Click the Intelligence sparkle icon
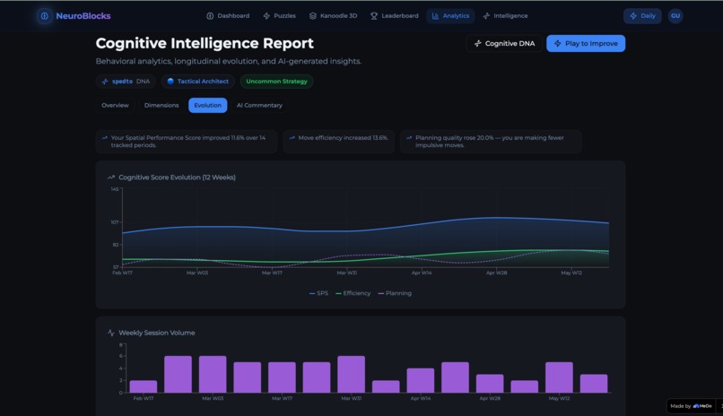The width and height of the screenshot is (723, 416). coord(486,15)
